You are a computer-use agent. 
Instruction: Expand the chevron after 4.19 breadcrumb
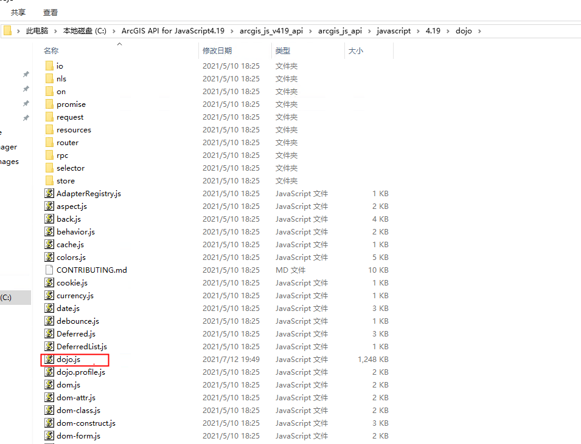tap(448, 31)
